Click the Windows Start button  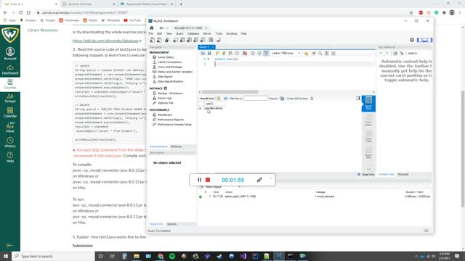(6, 256)
